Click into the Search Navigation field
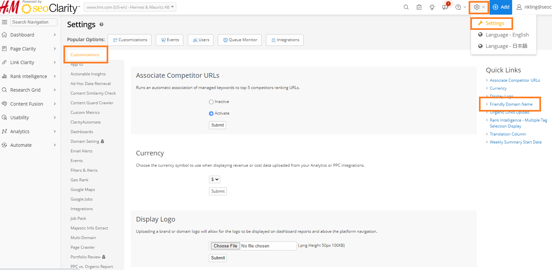The width and height of the screenshot is (552, 270). [x=34, y=22]
